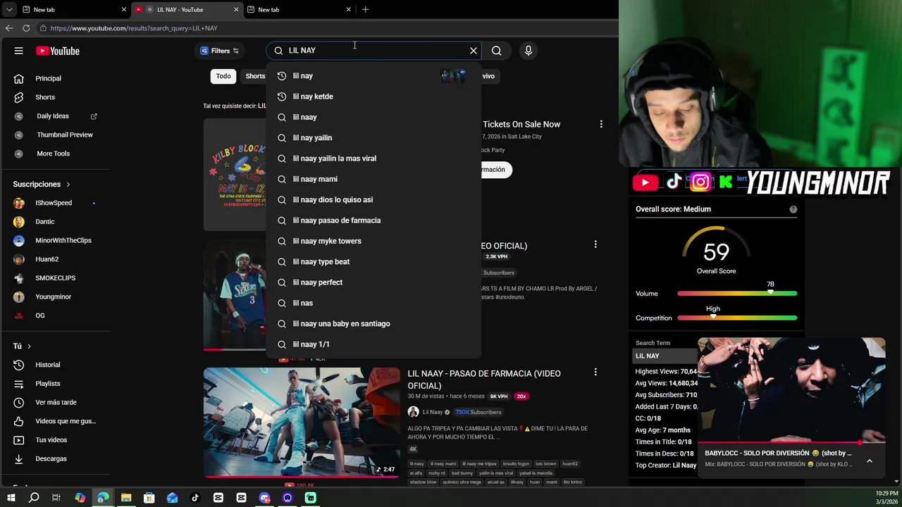Open the YouTube hamburger guide menu
This screenshot has width=902, height=507.
[19, 51]
